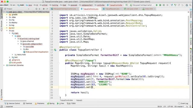Open Gradle tool window on right edge
The width and height of the screenshot is (193, 108).
click(x=191, y=41)
